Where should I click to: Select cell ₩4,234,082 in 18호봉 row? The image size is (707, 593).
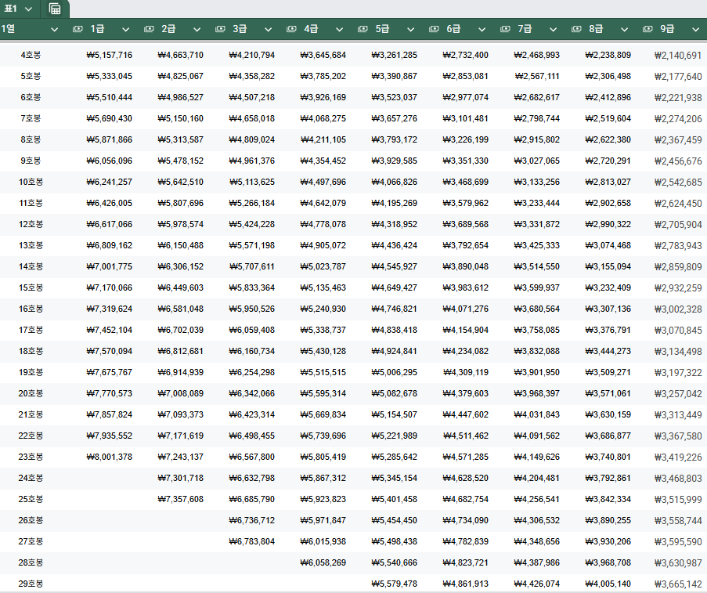coord(466,351)
